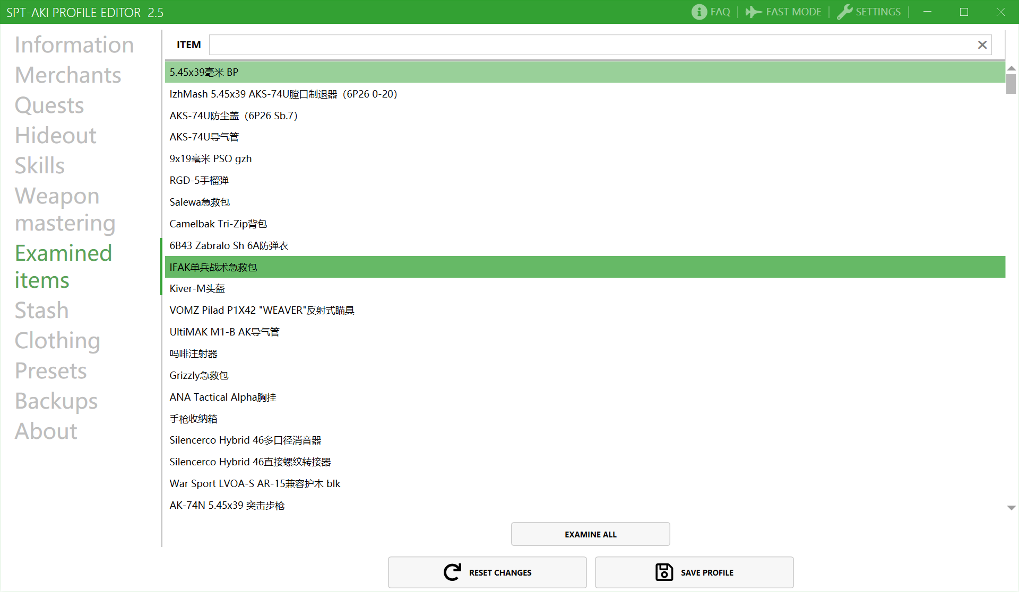
Task: Open the Information section
Action: (74, 45)
